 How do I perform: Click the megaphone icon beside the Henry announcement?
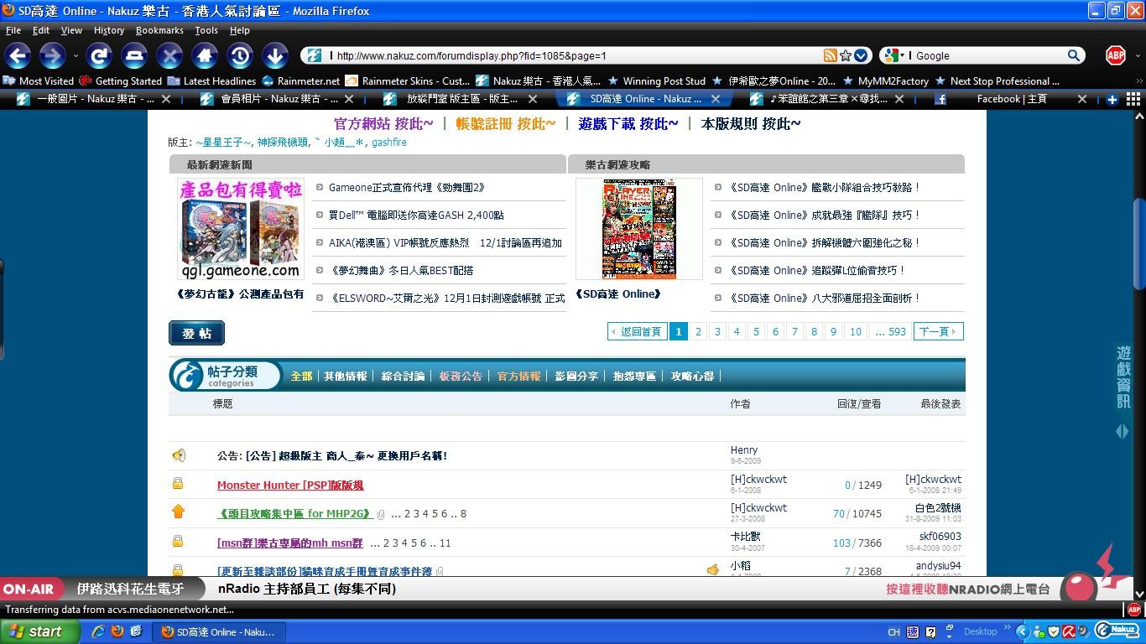pyautogui.click(x=179, y=455)
